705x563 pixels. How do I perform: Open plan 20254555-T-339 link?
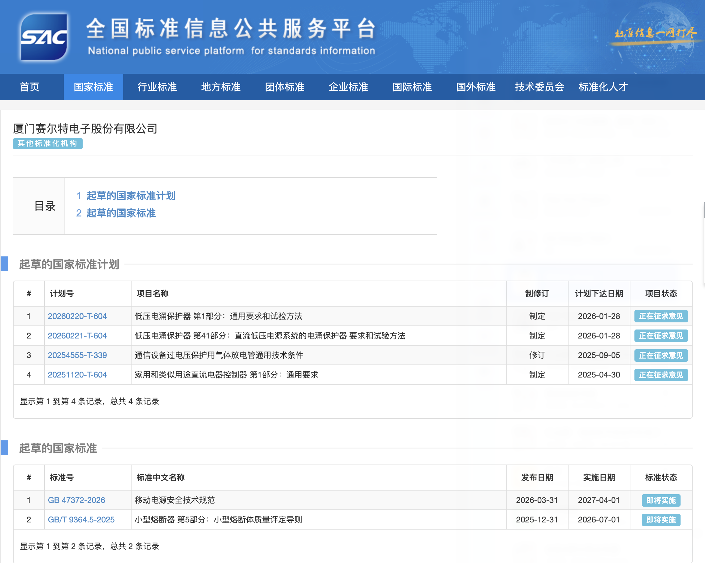77,355
